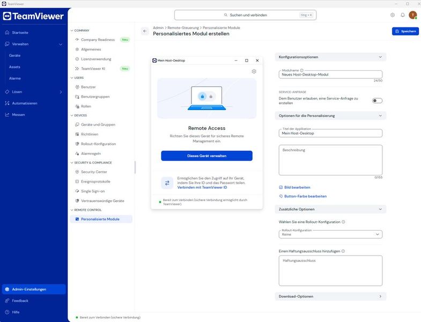
Task: Click Dieses Gerät verwalten button
Action: point(206,156)
